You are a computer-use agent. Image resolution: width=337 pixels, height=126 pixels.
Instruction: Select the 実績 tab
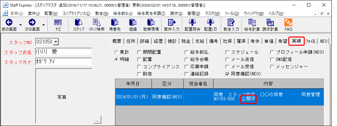click(297, 41)
